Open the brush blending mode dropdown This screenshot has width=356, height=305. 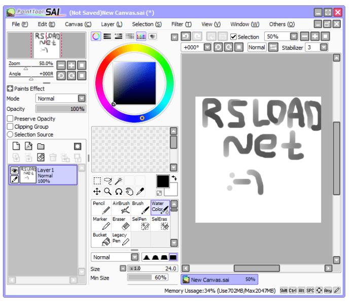point(135,257)
